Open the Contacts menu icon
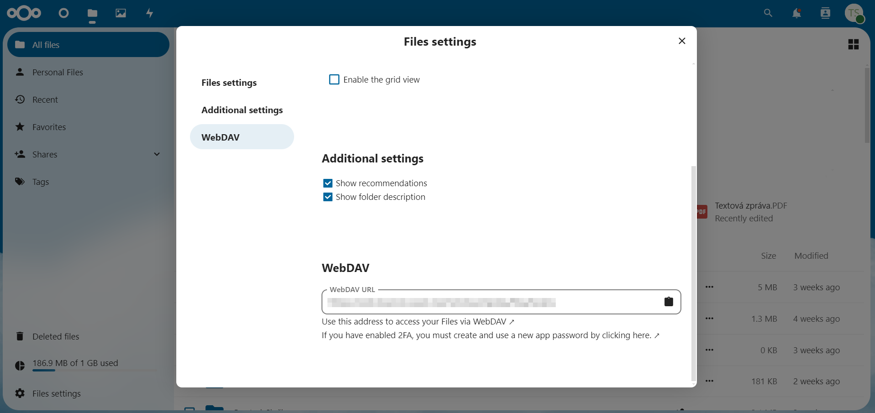The width and height of the screenshot is (875, 413). click(825, 13)
